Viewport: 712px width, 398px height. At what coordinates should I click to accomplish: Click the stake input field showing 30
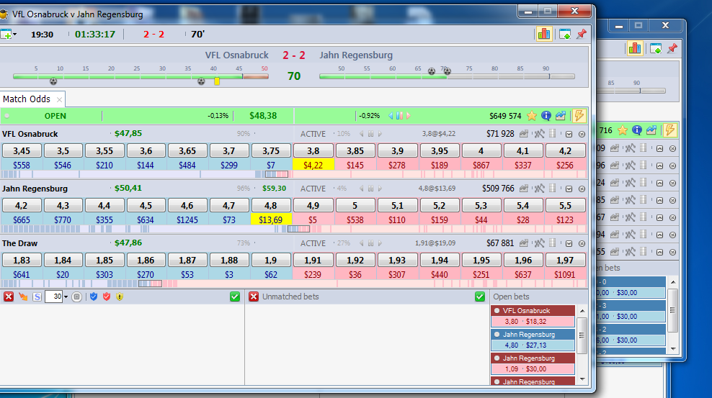53,297
